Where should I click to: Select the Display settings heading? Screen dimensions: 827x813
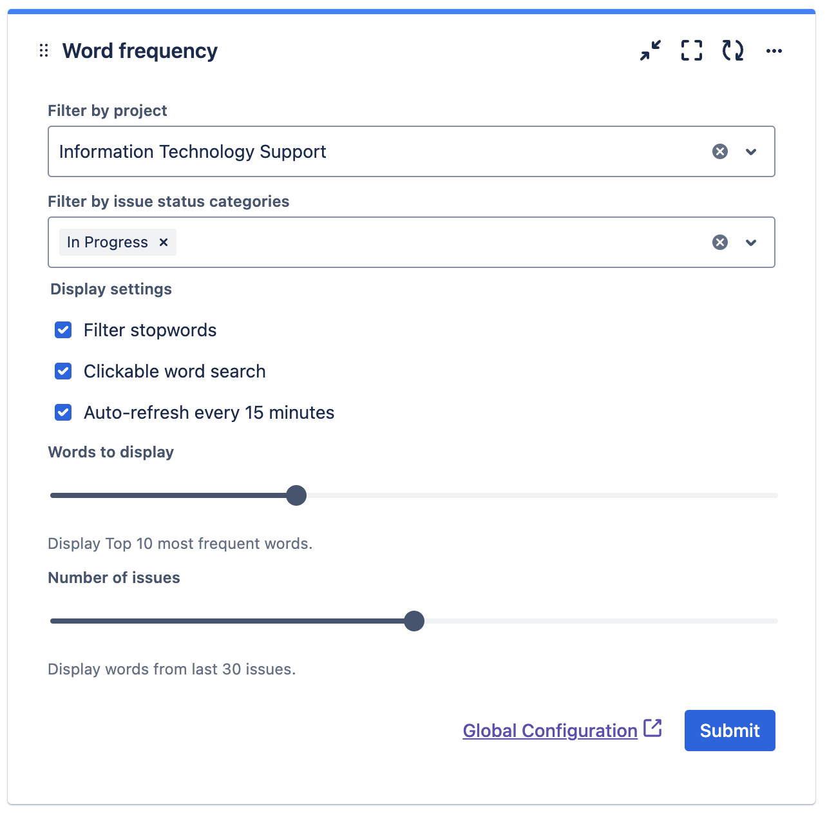click(x=111, y=289)
